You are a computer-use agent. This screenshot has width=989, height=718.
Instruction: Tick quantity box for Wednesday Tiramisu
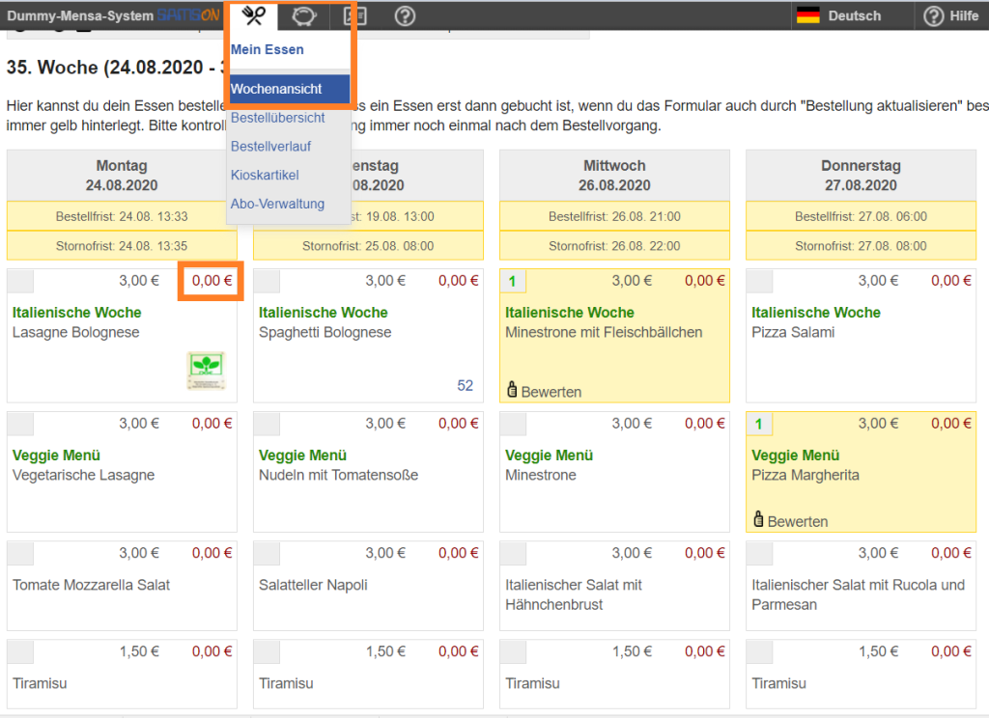(x=514, y=651)
